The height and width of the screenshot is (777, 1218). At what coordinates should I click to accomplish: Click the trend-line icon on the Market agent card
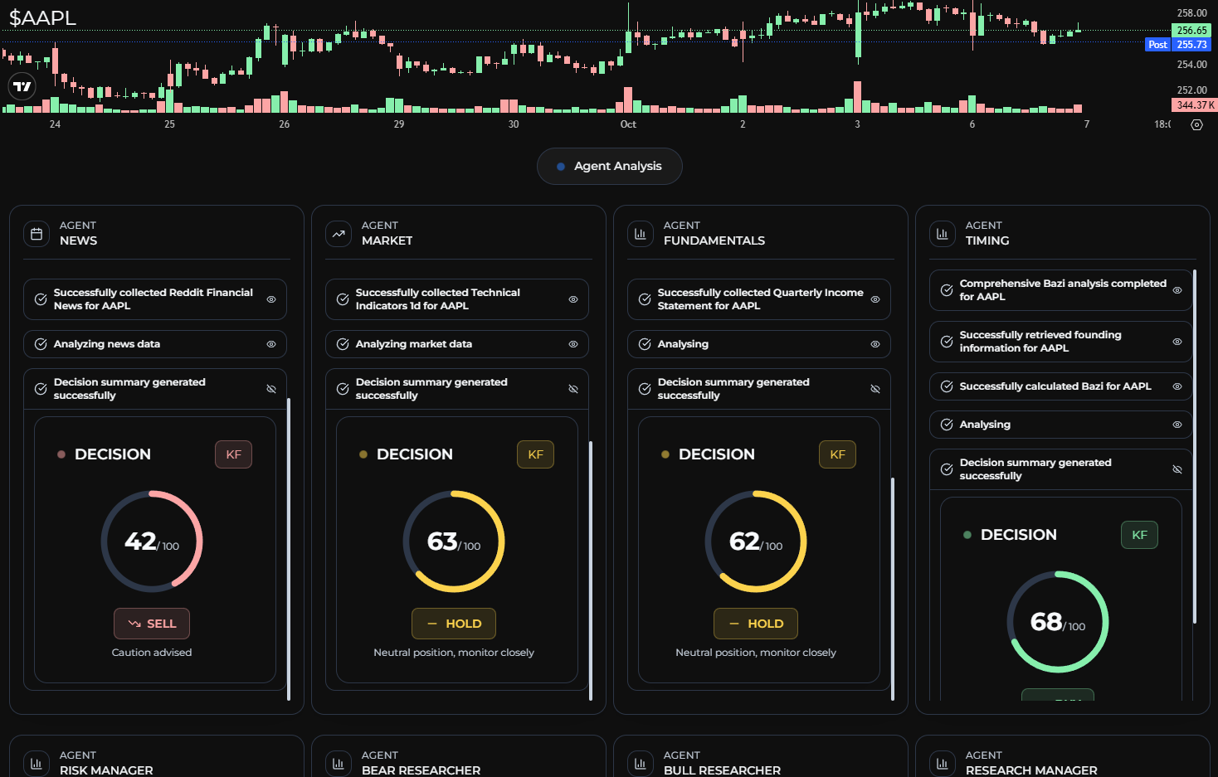[x=339, y=234]
